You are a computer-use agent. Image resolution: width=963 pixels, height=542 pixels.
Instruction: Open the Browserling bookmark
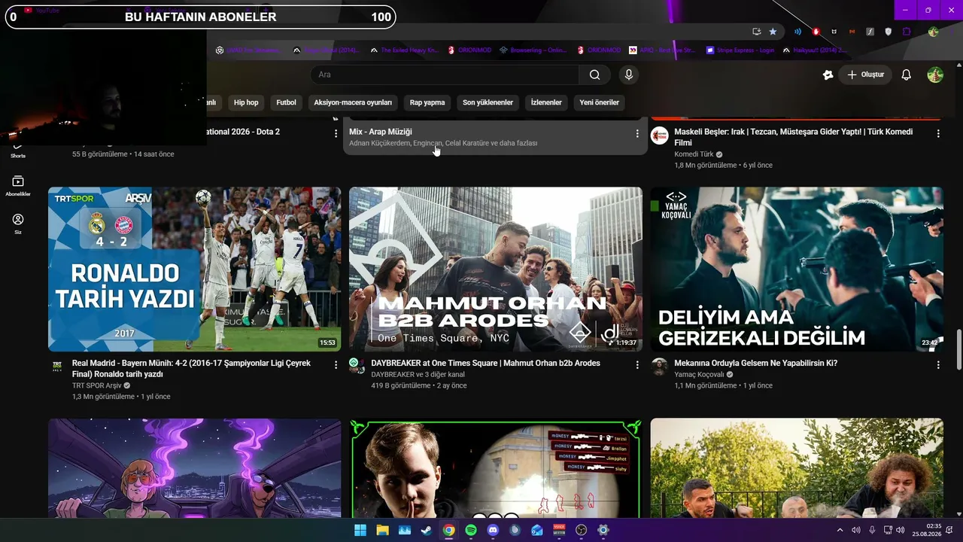pyautogui.click(x=532, y=50)
